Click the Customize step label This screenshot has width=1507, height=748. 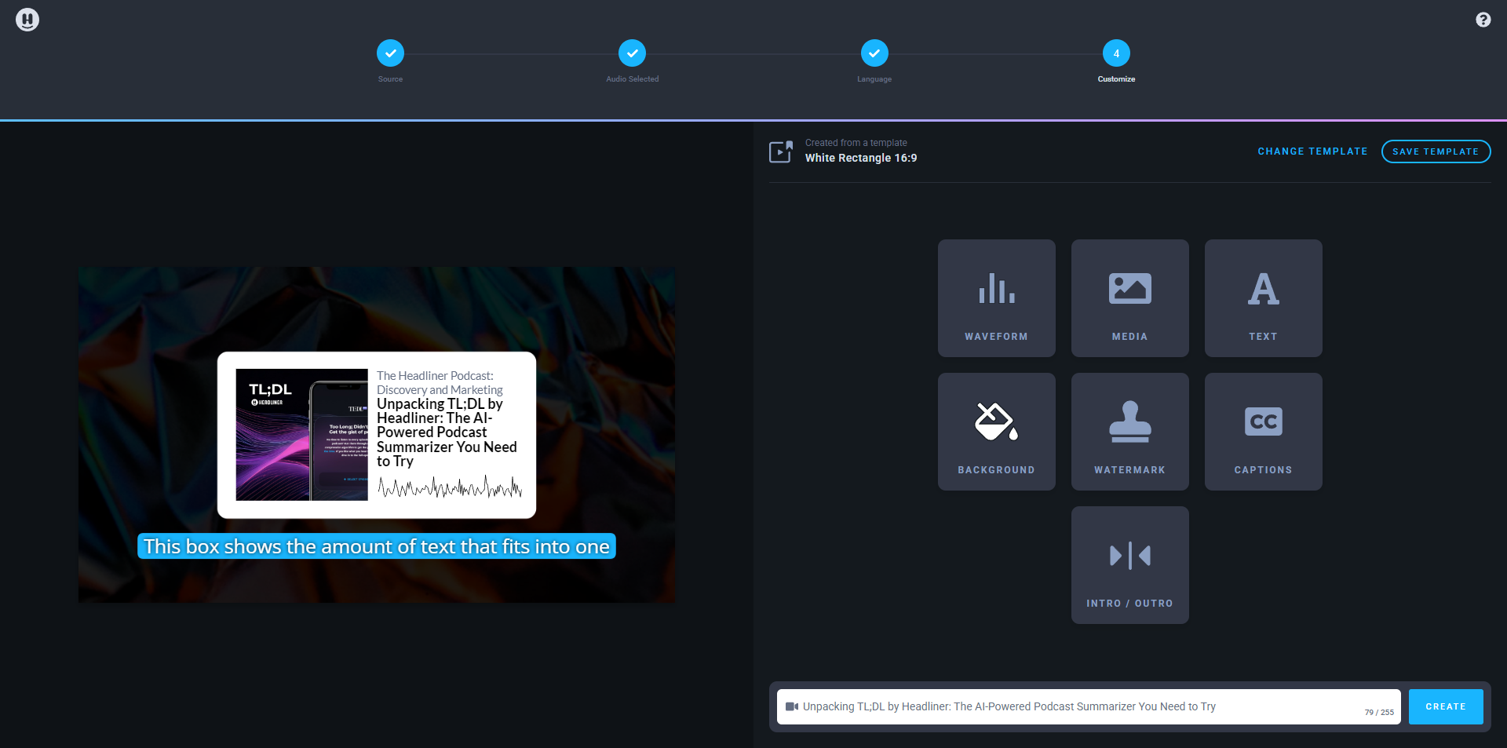[1116, 79]
